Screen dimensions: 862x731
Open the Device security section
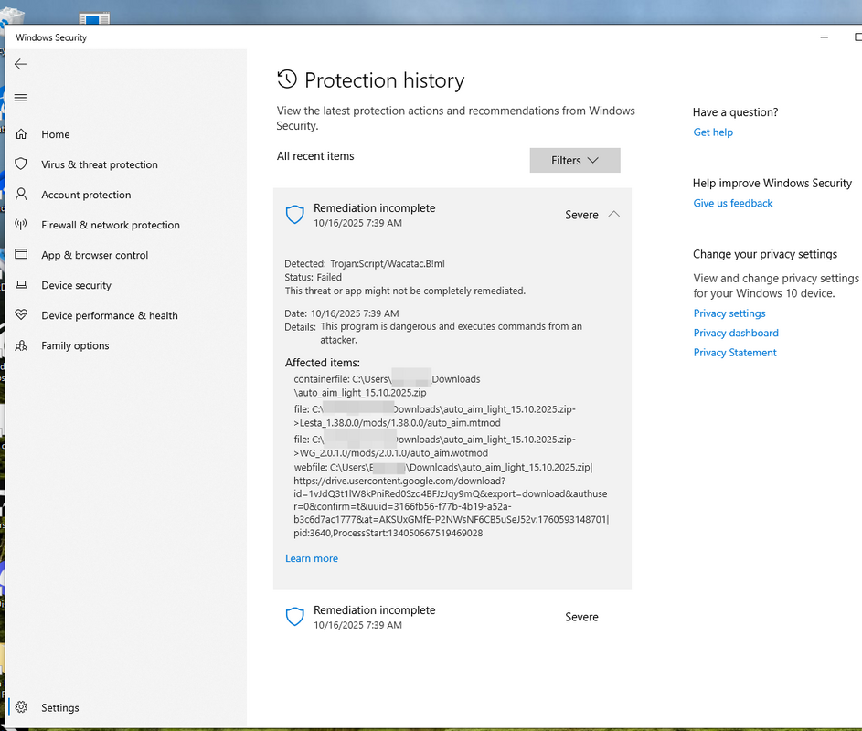pos(76,285)
